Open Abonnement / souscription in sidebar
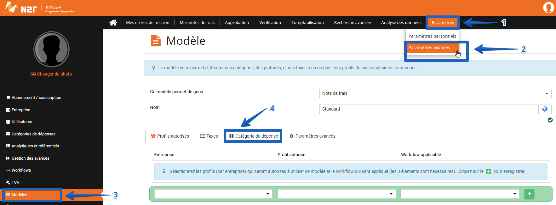 point(33,98)
